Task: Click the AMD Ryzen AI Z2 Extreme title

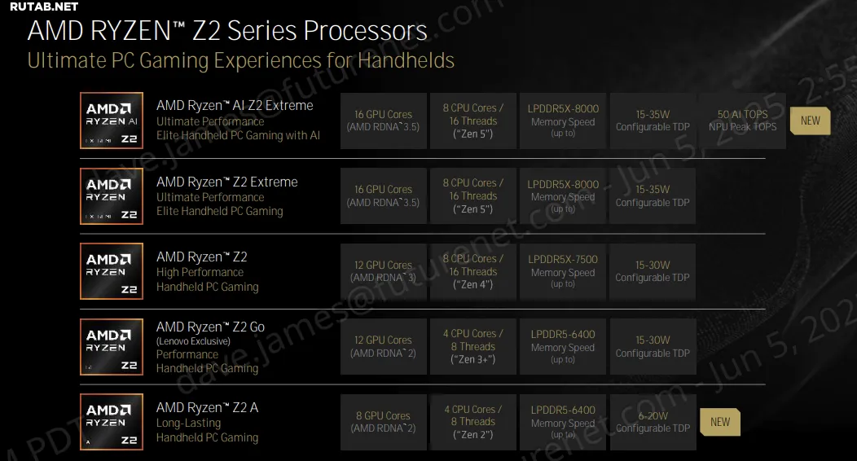Action: [235, 105]
